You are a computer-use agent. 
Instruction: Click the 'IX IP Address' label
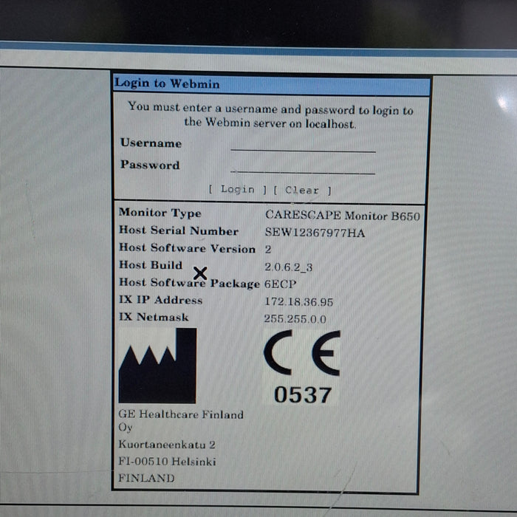[x=160, y=300]
